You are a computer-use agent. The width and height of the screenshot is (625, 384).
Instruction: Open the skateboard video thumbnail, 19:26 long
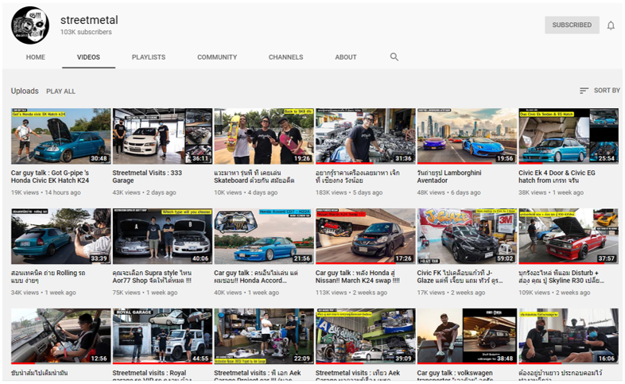click(x=264, y=136)
